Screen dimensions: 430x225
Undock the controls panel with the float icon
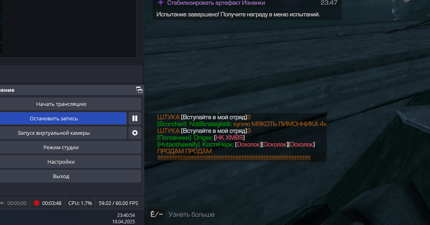point(139,90)
